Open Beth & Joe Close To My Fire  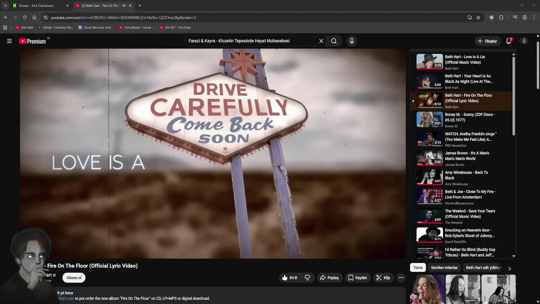point(461,197)
